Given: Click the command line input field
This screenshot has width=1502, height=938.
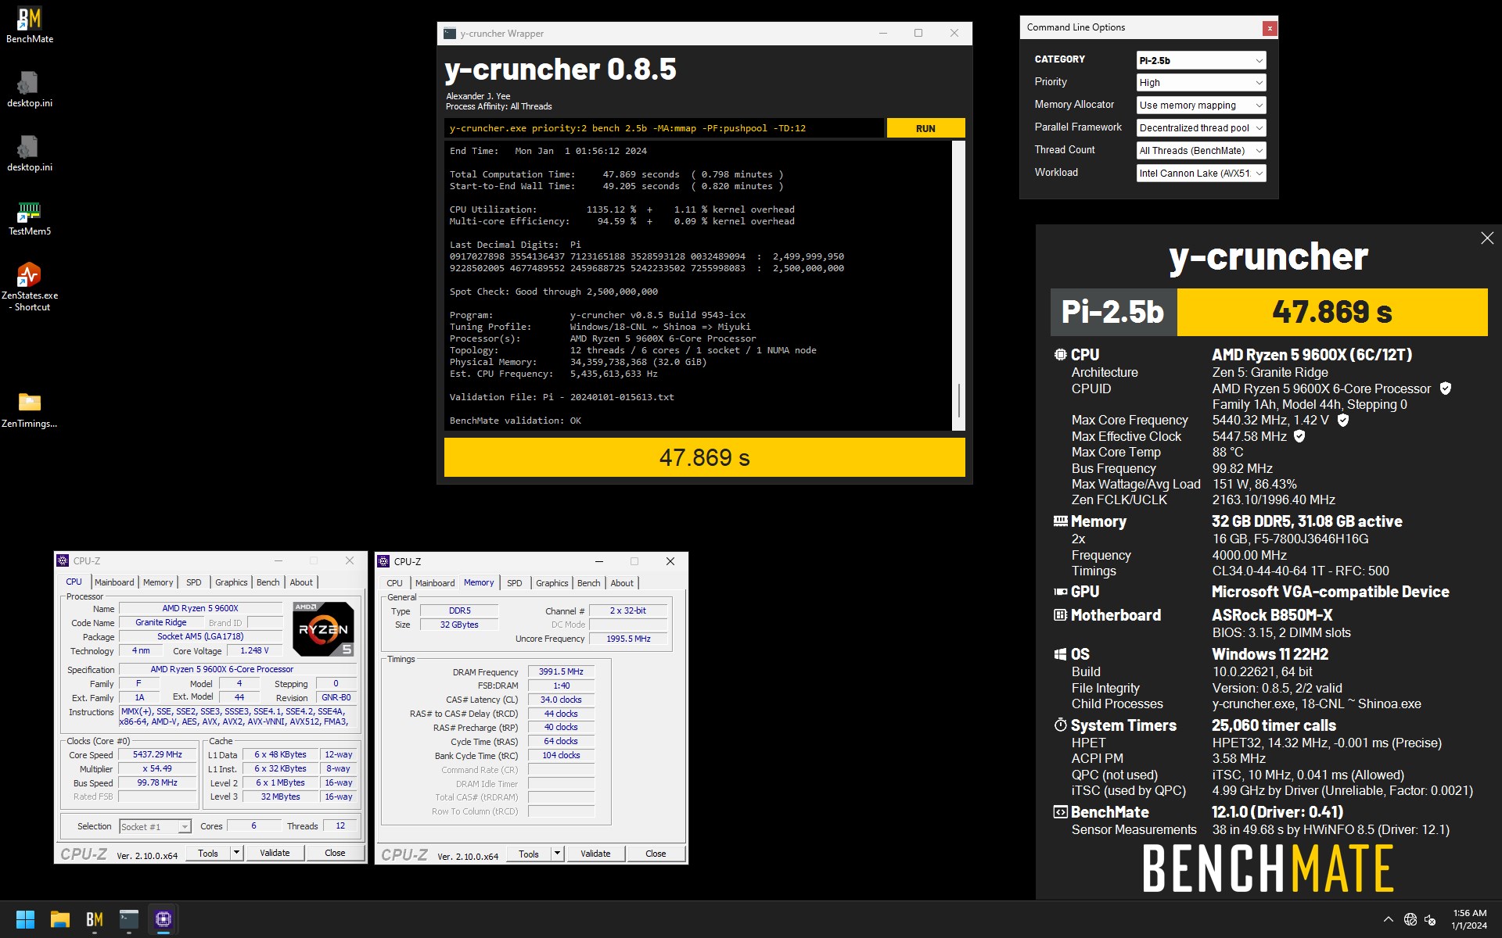Looking at the screenshot, I should 664,128.
